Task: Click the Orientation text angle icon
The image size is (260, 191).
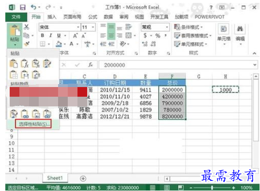Action: [123, 44]
